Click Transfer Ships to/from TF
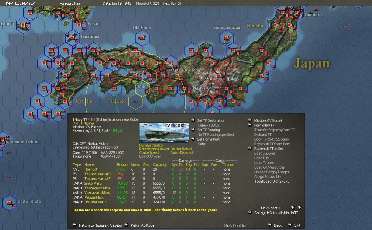This screenshot has height=230, width=372. pos(275,130)
